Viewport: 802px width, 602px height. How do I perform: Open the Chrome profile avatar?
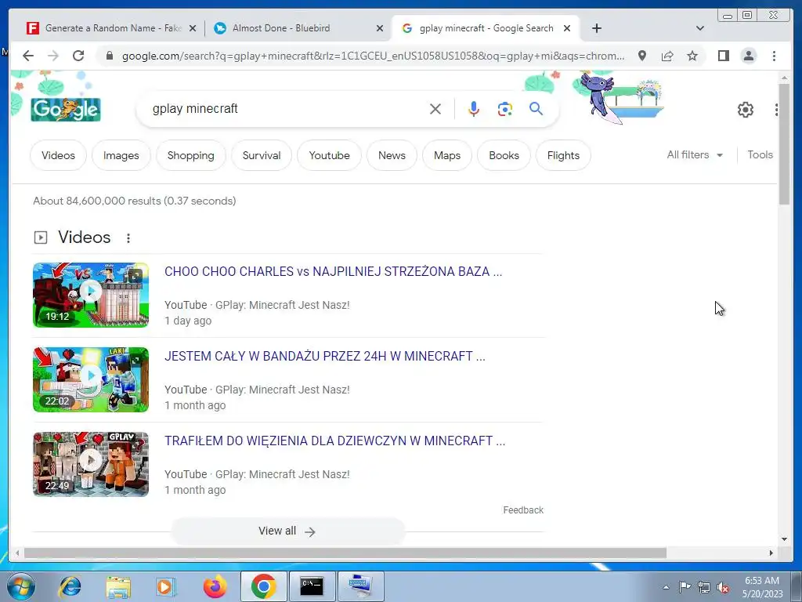click(x=749, y=56)
